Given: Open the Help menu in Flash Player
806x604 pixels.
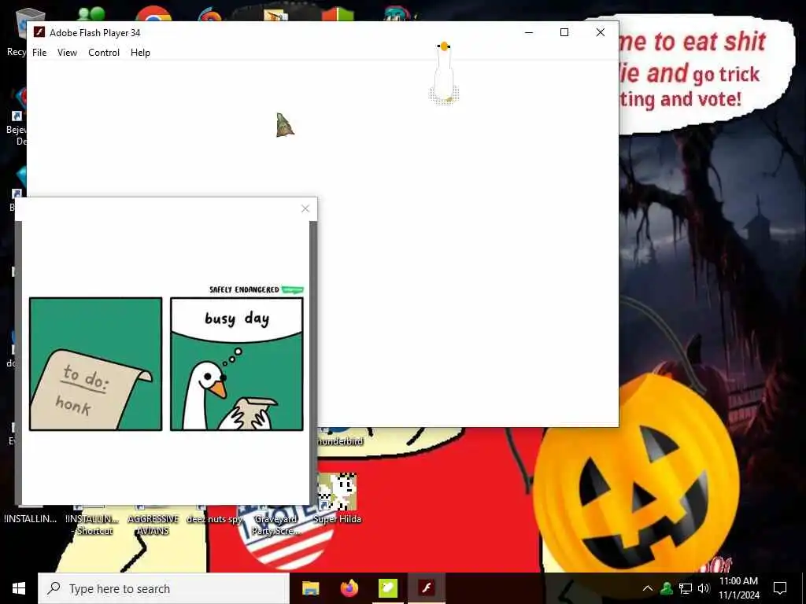Looking at the screenshot, I should click(140, 53).
